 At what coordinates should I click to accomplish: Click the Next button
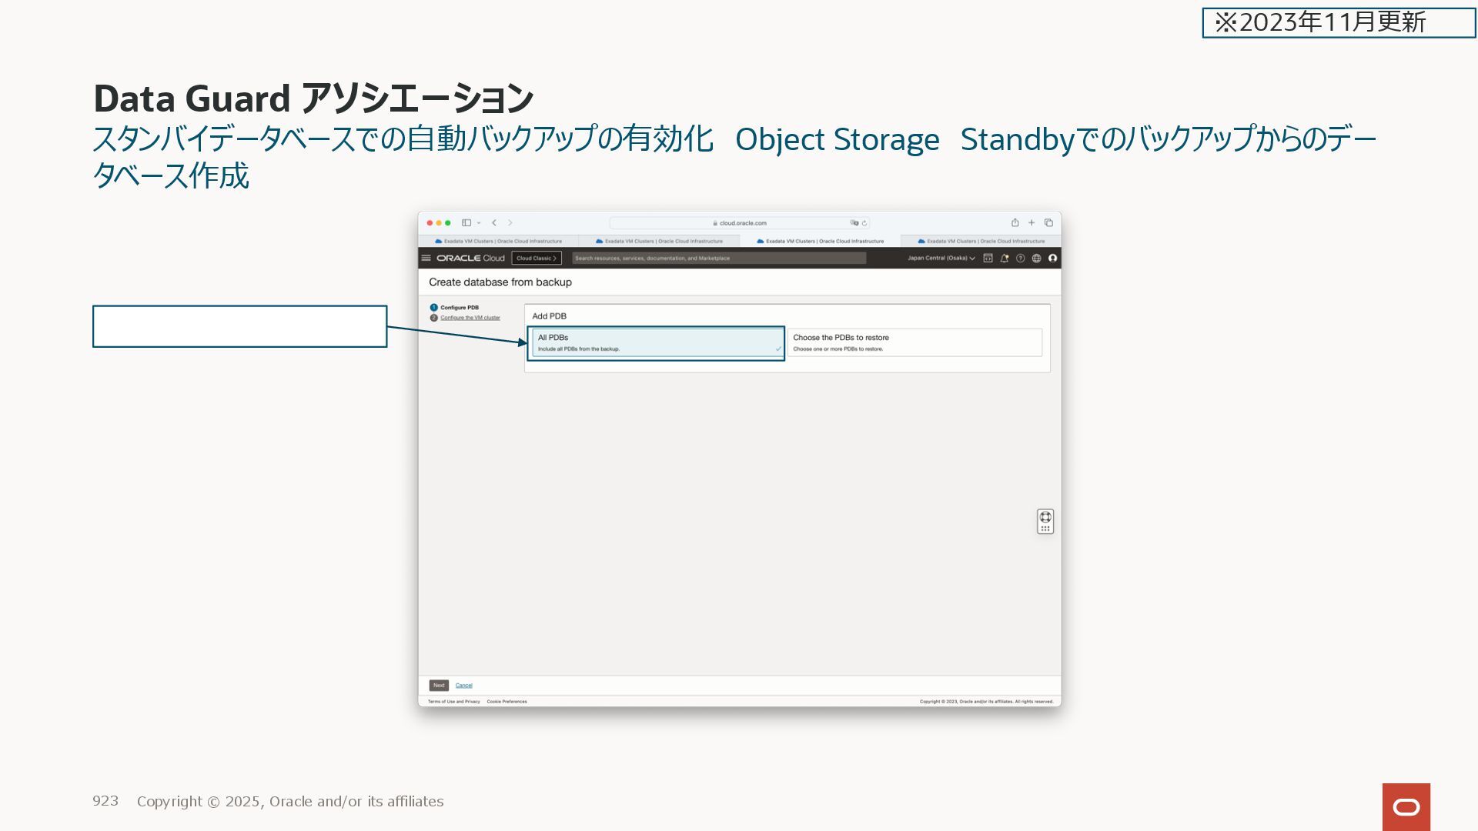click(439, 685)
